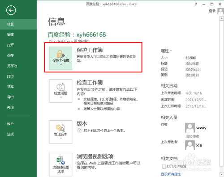Screen dimensions: 224x177
Task: Select the 信息 tab in the sidebar
Action: coord(18,24)
